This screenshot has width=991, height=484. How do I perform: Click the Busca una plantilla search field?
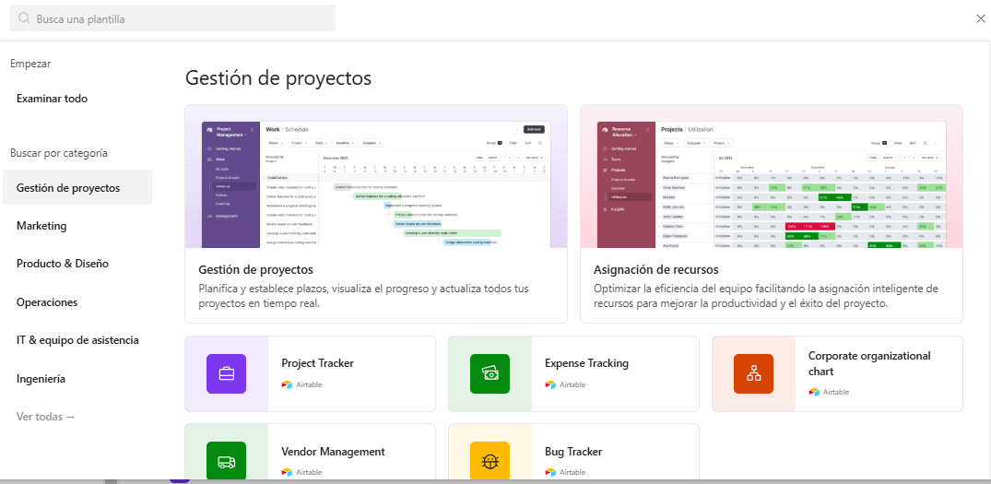coord(172,18)
